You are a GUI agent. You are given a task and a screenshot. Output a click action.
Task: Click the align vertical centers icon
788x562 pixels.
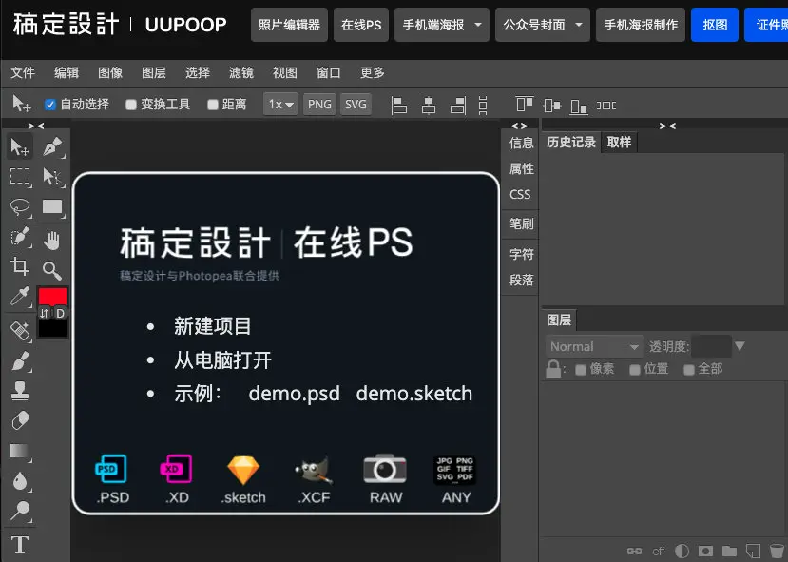click(x=552, y=105)
